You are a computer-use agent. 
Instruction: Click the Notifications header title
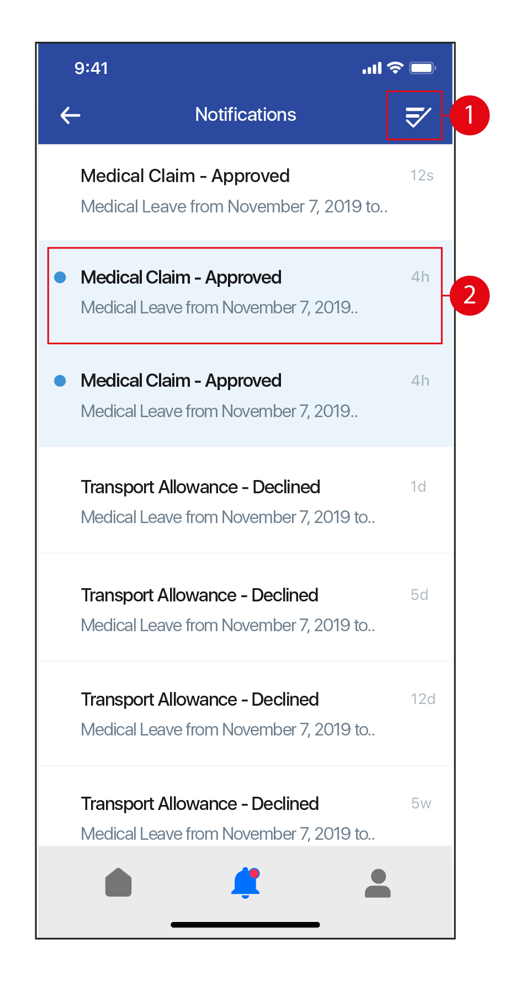tap(246, 115)
